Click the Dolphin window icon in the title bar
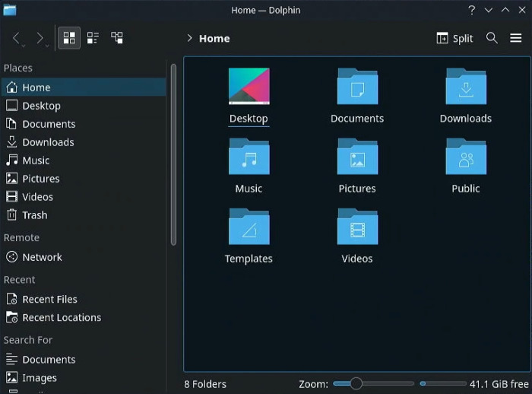Screen dimensions: 532x394 (x=10, y=10)
